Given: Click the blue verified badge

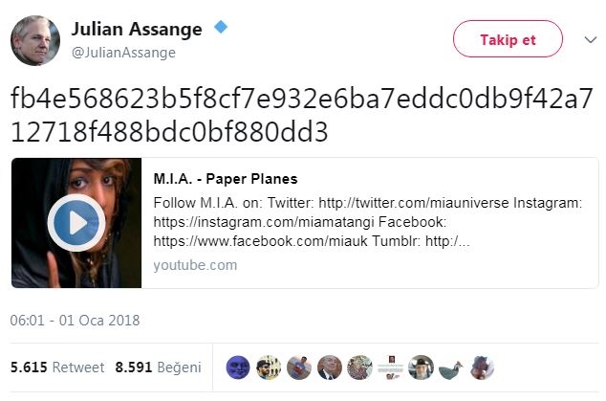Looking at the screenshot, I should 221,29.
